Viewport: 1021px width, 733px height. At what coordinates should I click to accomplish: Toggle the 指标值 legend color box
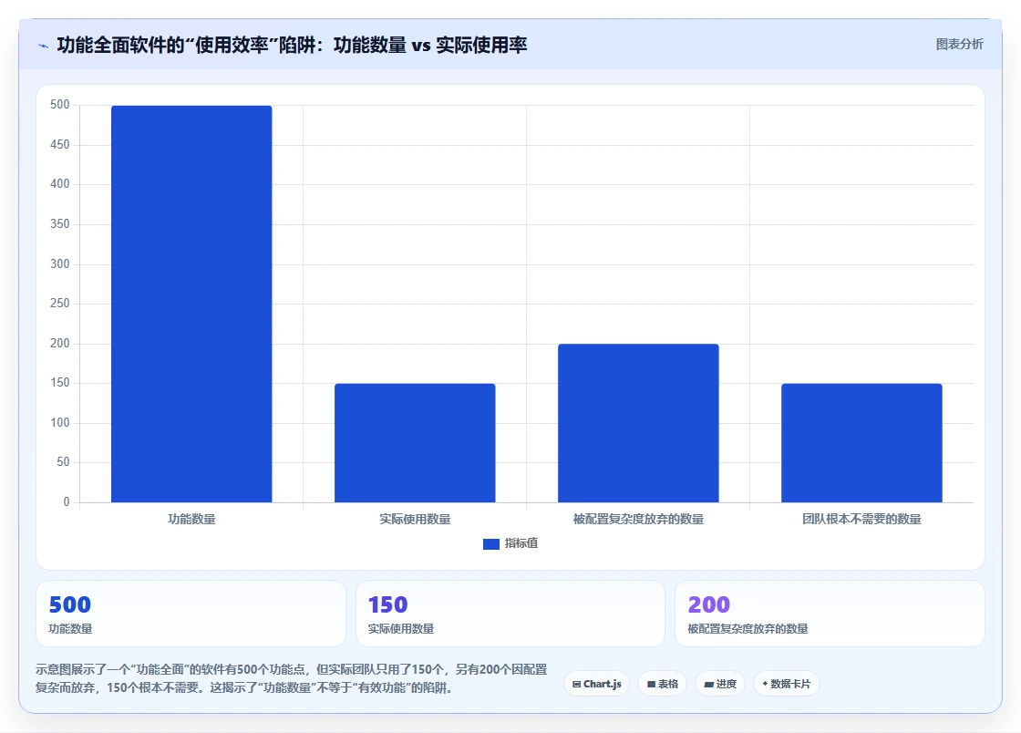click(491, 543)
